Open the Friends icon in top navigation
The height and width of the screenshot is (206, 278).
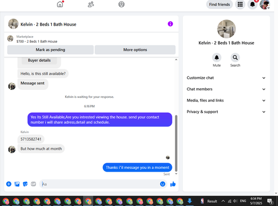[91, 4]
